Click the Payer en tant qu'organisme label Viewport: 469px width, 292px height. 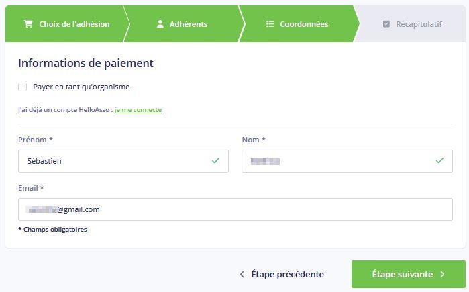pyautogui.click(x=81, y=87)
